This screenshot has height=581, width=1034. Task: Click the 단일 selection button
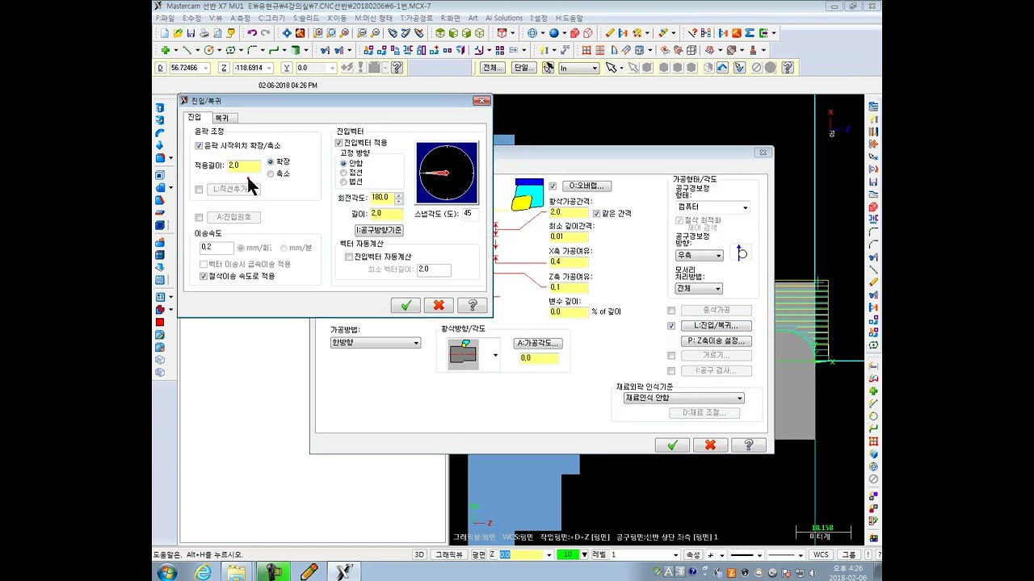tap(523, 68)
